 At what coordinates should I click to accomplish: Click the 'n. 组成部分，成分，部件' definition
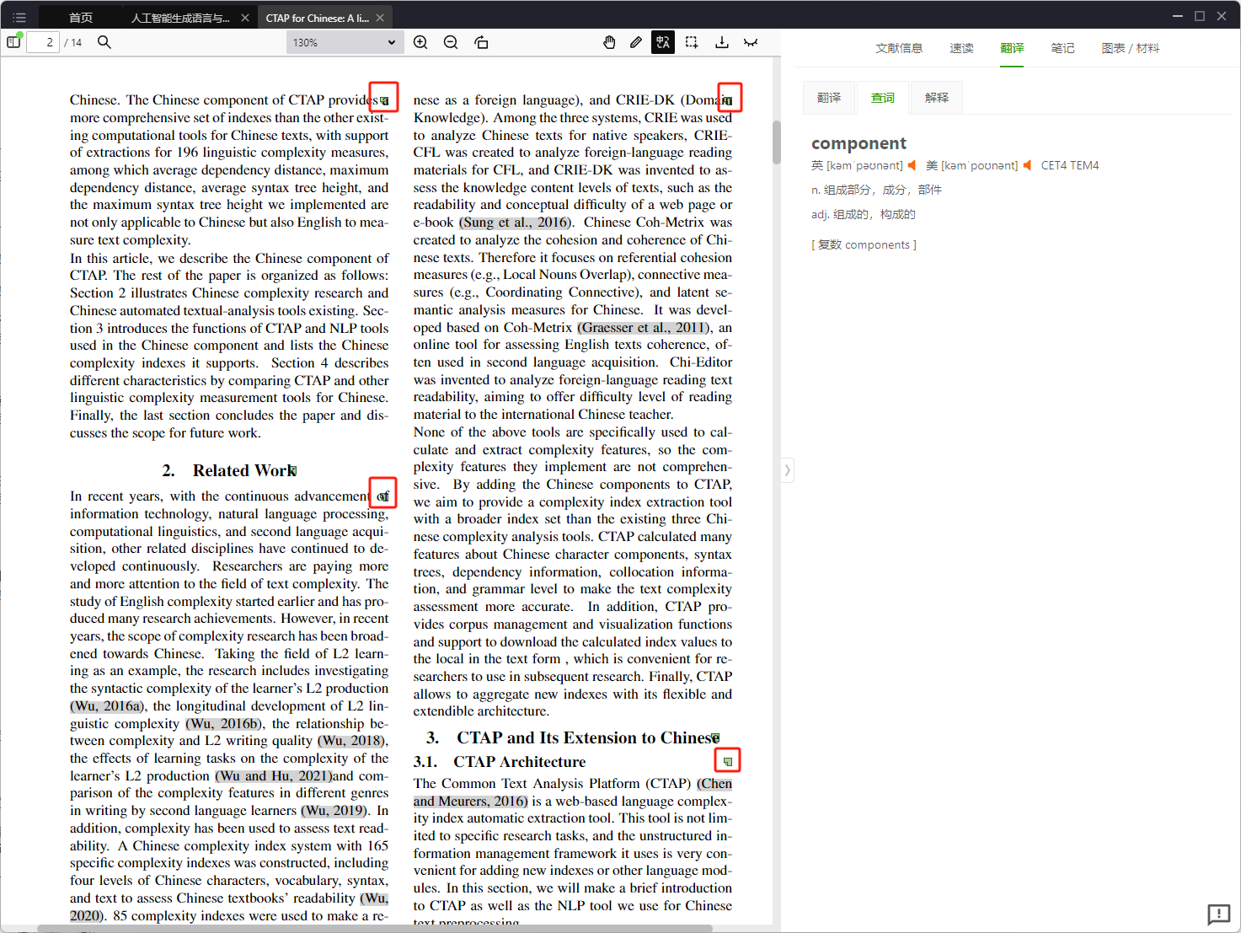point(876,190)
